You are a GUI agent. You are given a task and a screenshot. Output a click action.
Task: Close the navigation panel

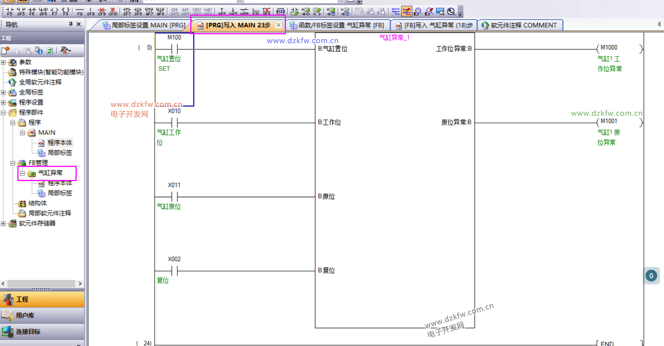79,24
